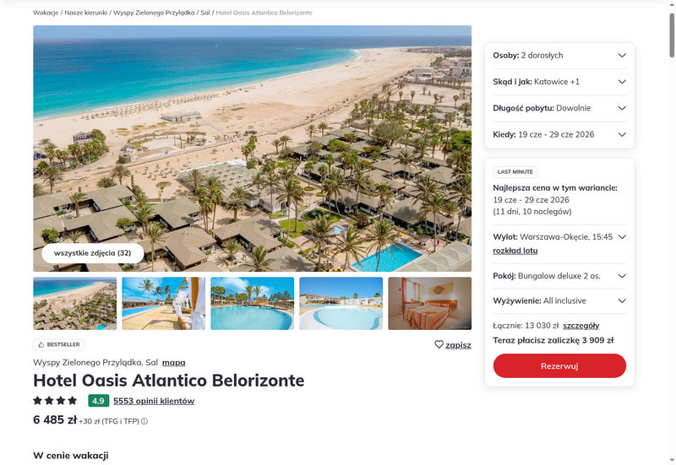This screenshot has width=676, height=465.
Task: Expand the Osoby 2 dorosłych dropdown
Action: pyautogui.click(x=559, y=56)
